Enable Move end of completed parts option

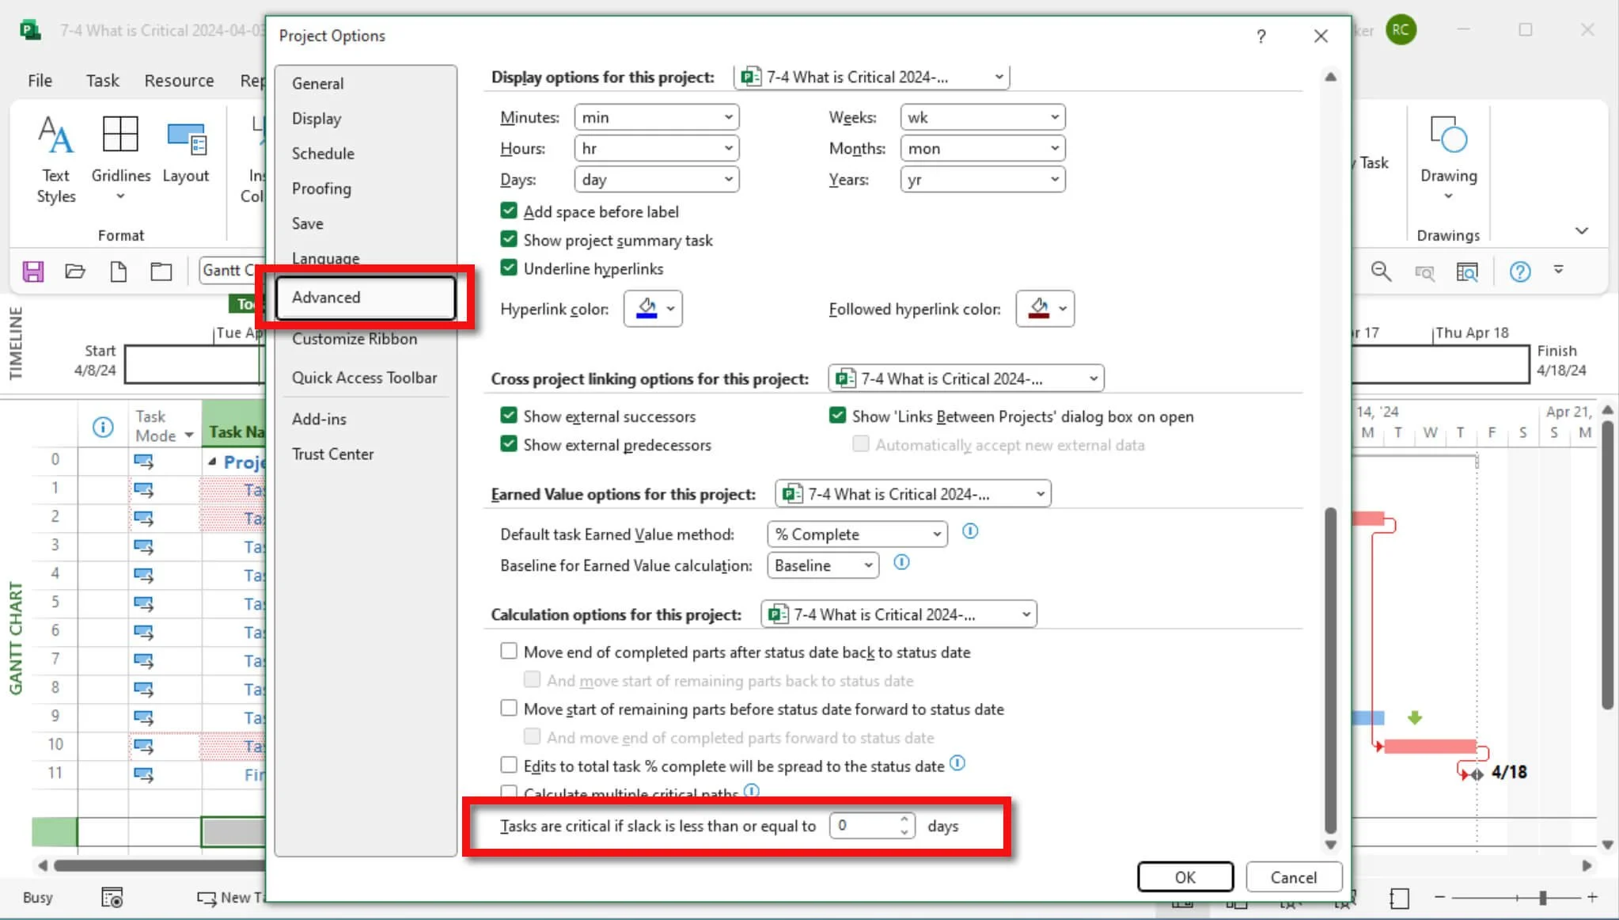[509, 651]
